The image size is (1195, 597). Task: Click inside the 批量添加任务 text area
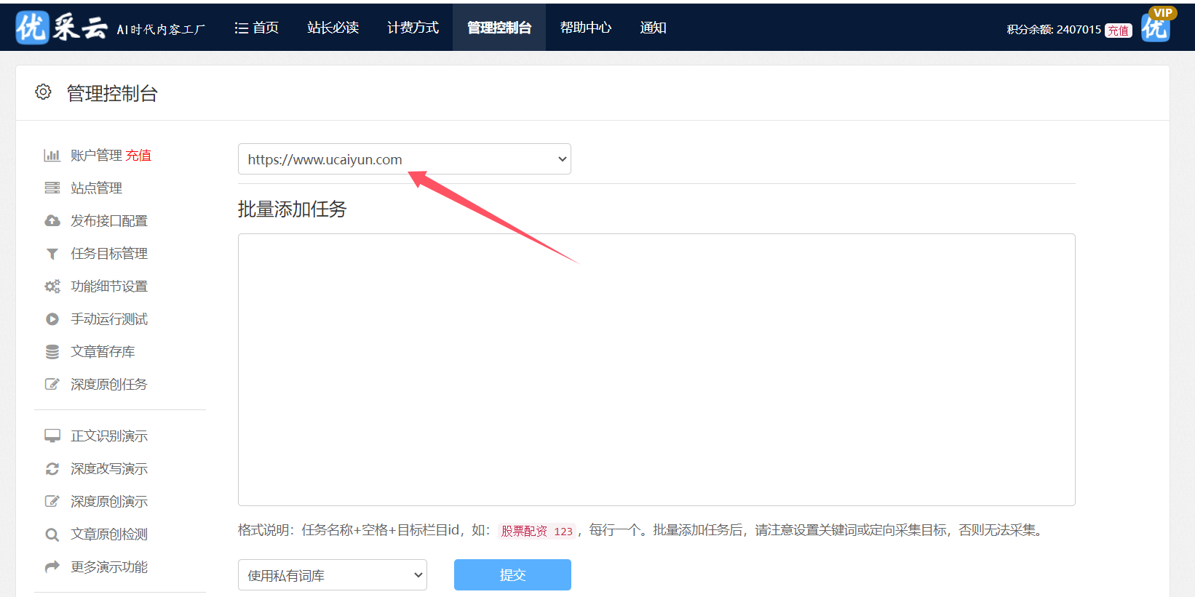656,369
